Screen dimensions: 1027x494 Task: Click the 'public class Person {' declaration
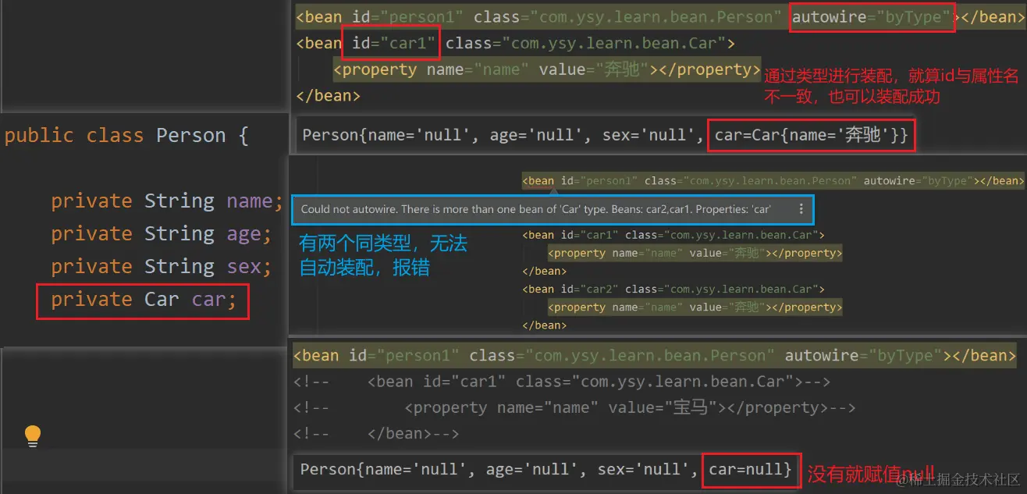coord(126,136)
